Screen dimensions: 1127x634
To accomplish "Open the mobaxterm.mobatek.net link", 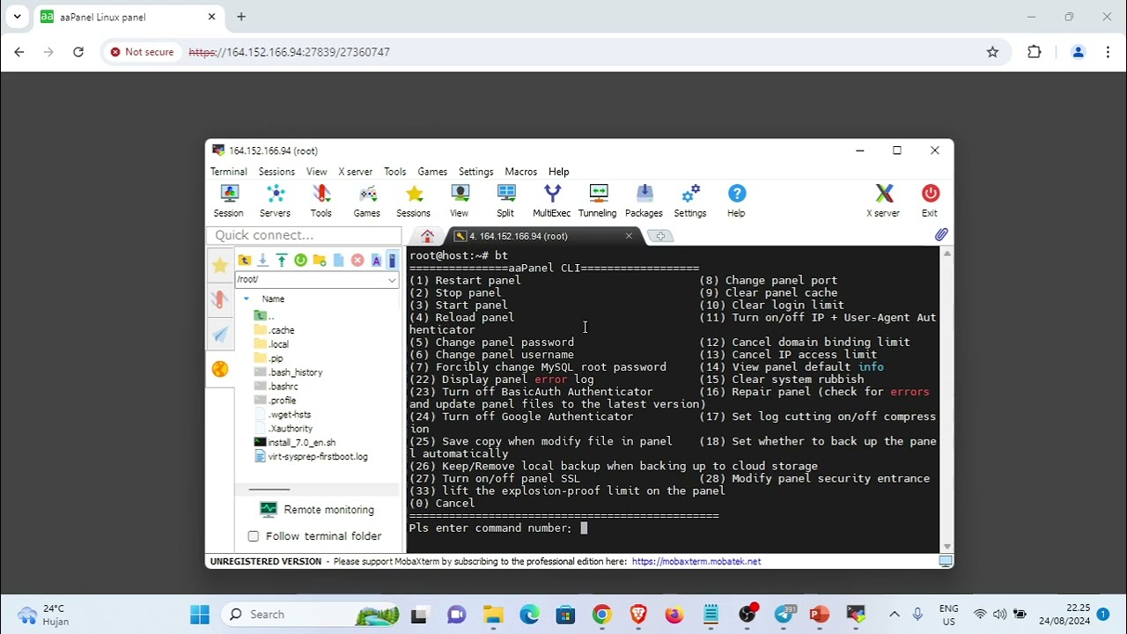I will pos(696,561).
